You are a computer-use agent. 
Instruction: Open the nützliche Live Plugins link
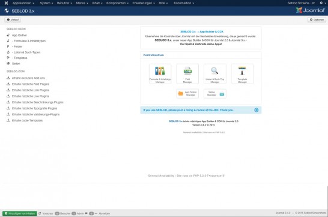pos(30,96)
